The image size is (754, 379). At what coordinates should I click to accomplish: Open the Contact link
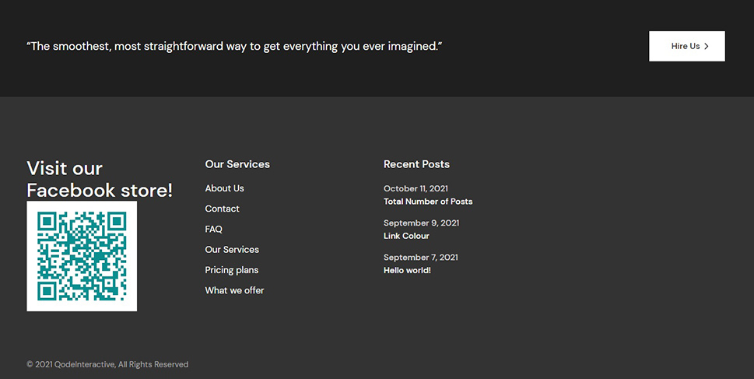click(223, 209)
